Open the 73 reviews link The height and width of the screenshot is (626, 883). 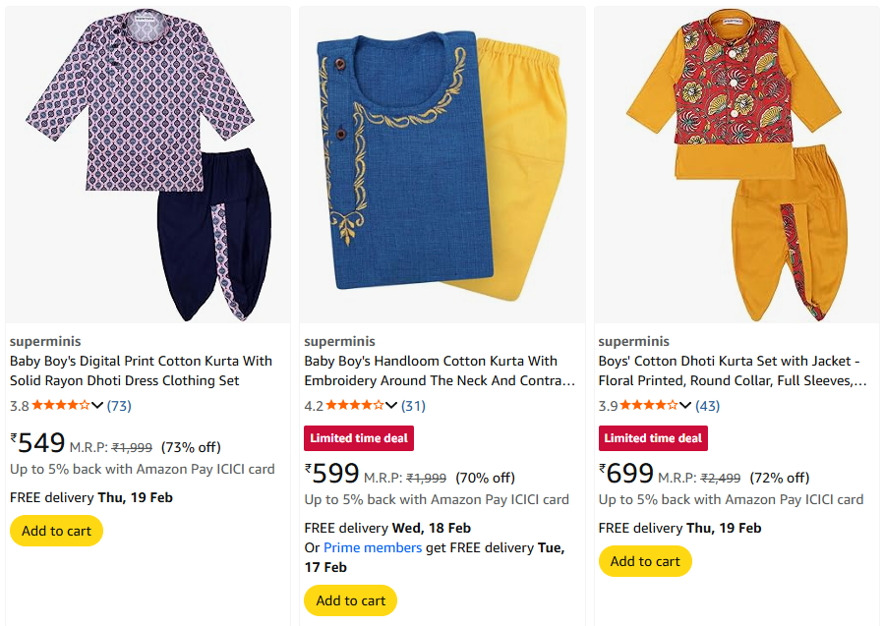point(119,405)
